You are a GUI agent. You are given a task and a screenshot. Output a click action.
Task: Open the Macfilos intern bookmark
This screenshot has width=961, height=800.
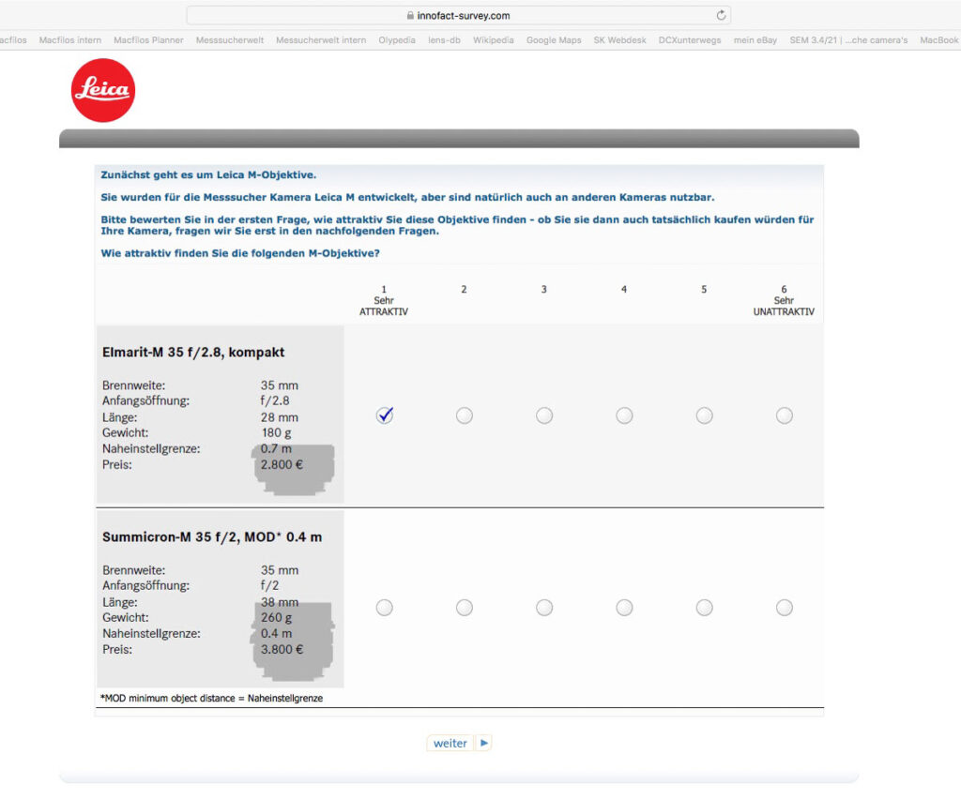point(69,39)
